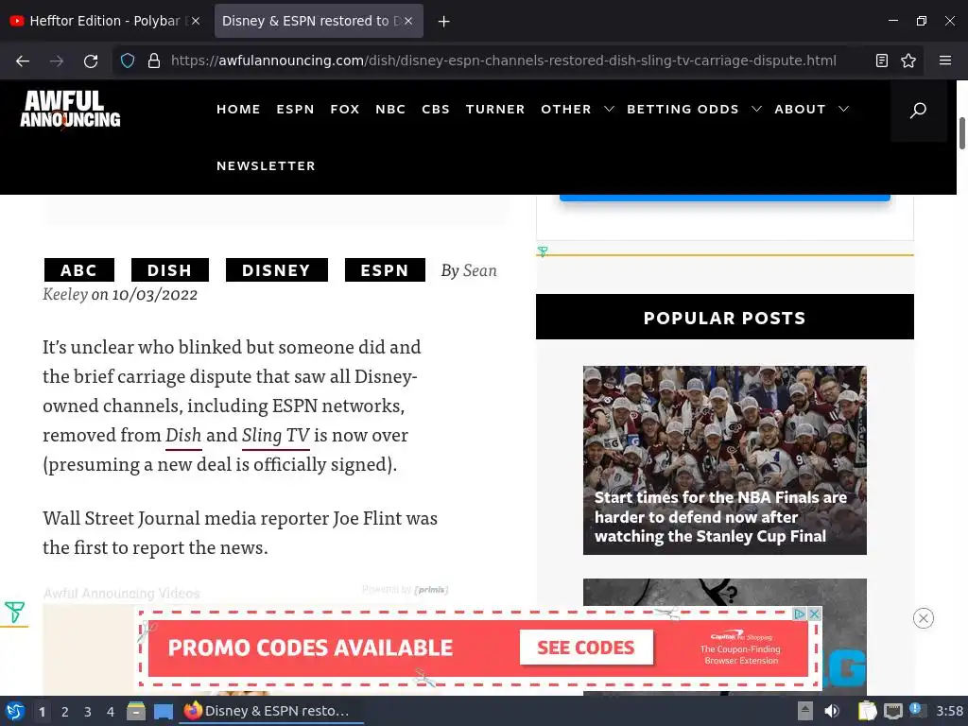
Task: Open the NBA Finals popular post thumbnail
Action: (725, 460)
